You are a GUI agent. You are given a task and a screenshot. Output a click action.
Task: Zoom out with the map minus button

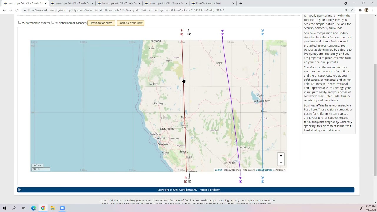click(281, 163)
